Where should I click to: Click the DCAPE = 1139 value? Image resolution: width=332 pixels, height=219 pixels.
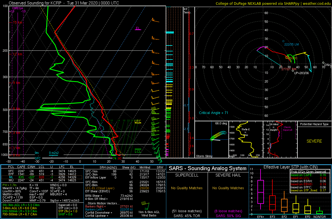point(12,197)
